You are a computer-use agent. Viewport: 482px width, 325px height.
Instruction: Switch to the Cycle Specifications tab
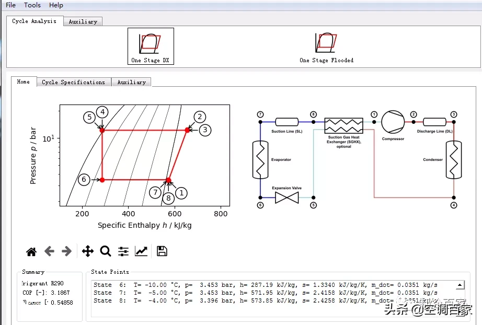click(x=74, y=83)
